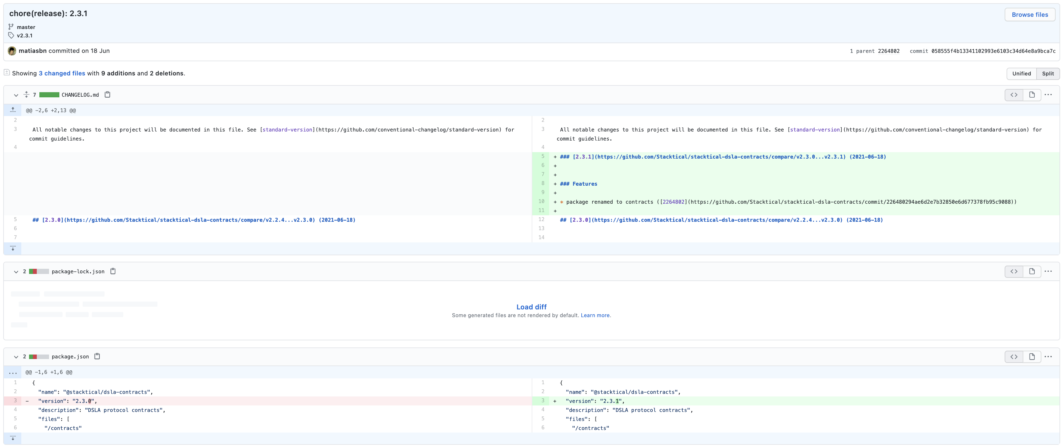This screenshot has width=1064, height=448.
Task: Show rich diff for CHANGELOG.md
Action: (x=1032, y=95)
